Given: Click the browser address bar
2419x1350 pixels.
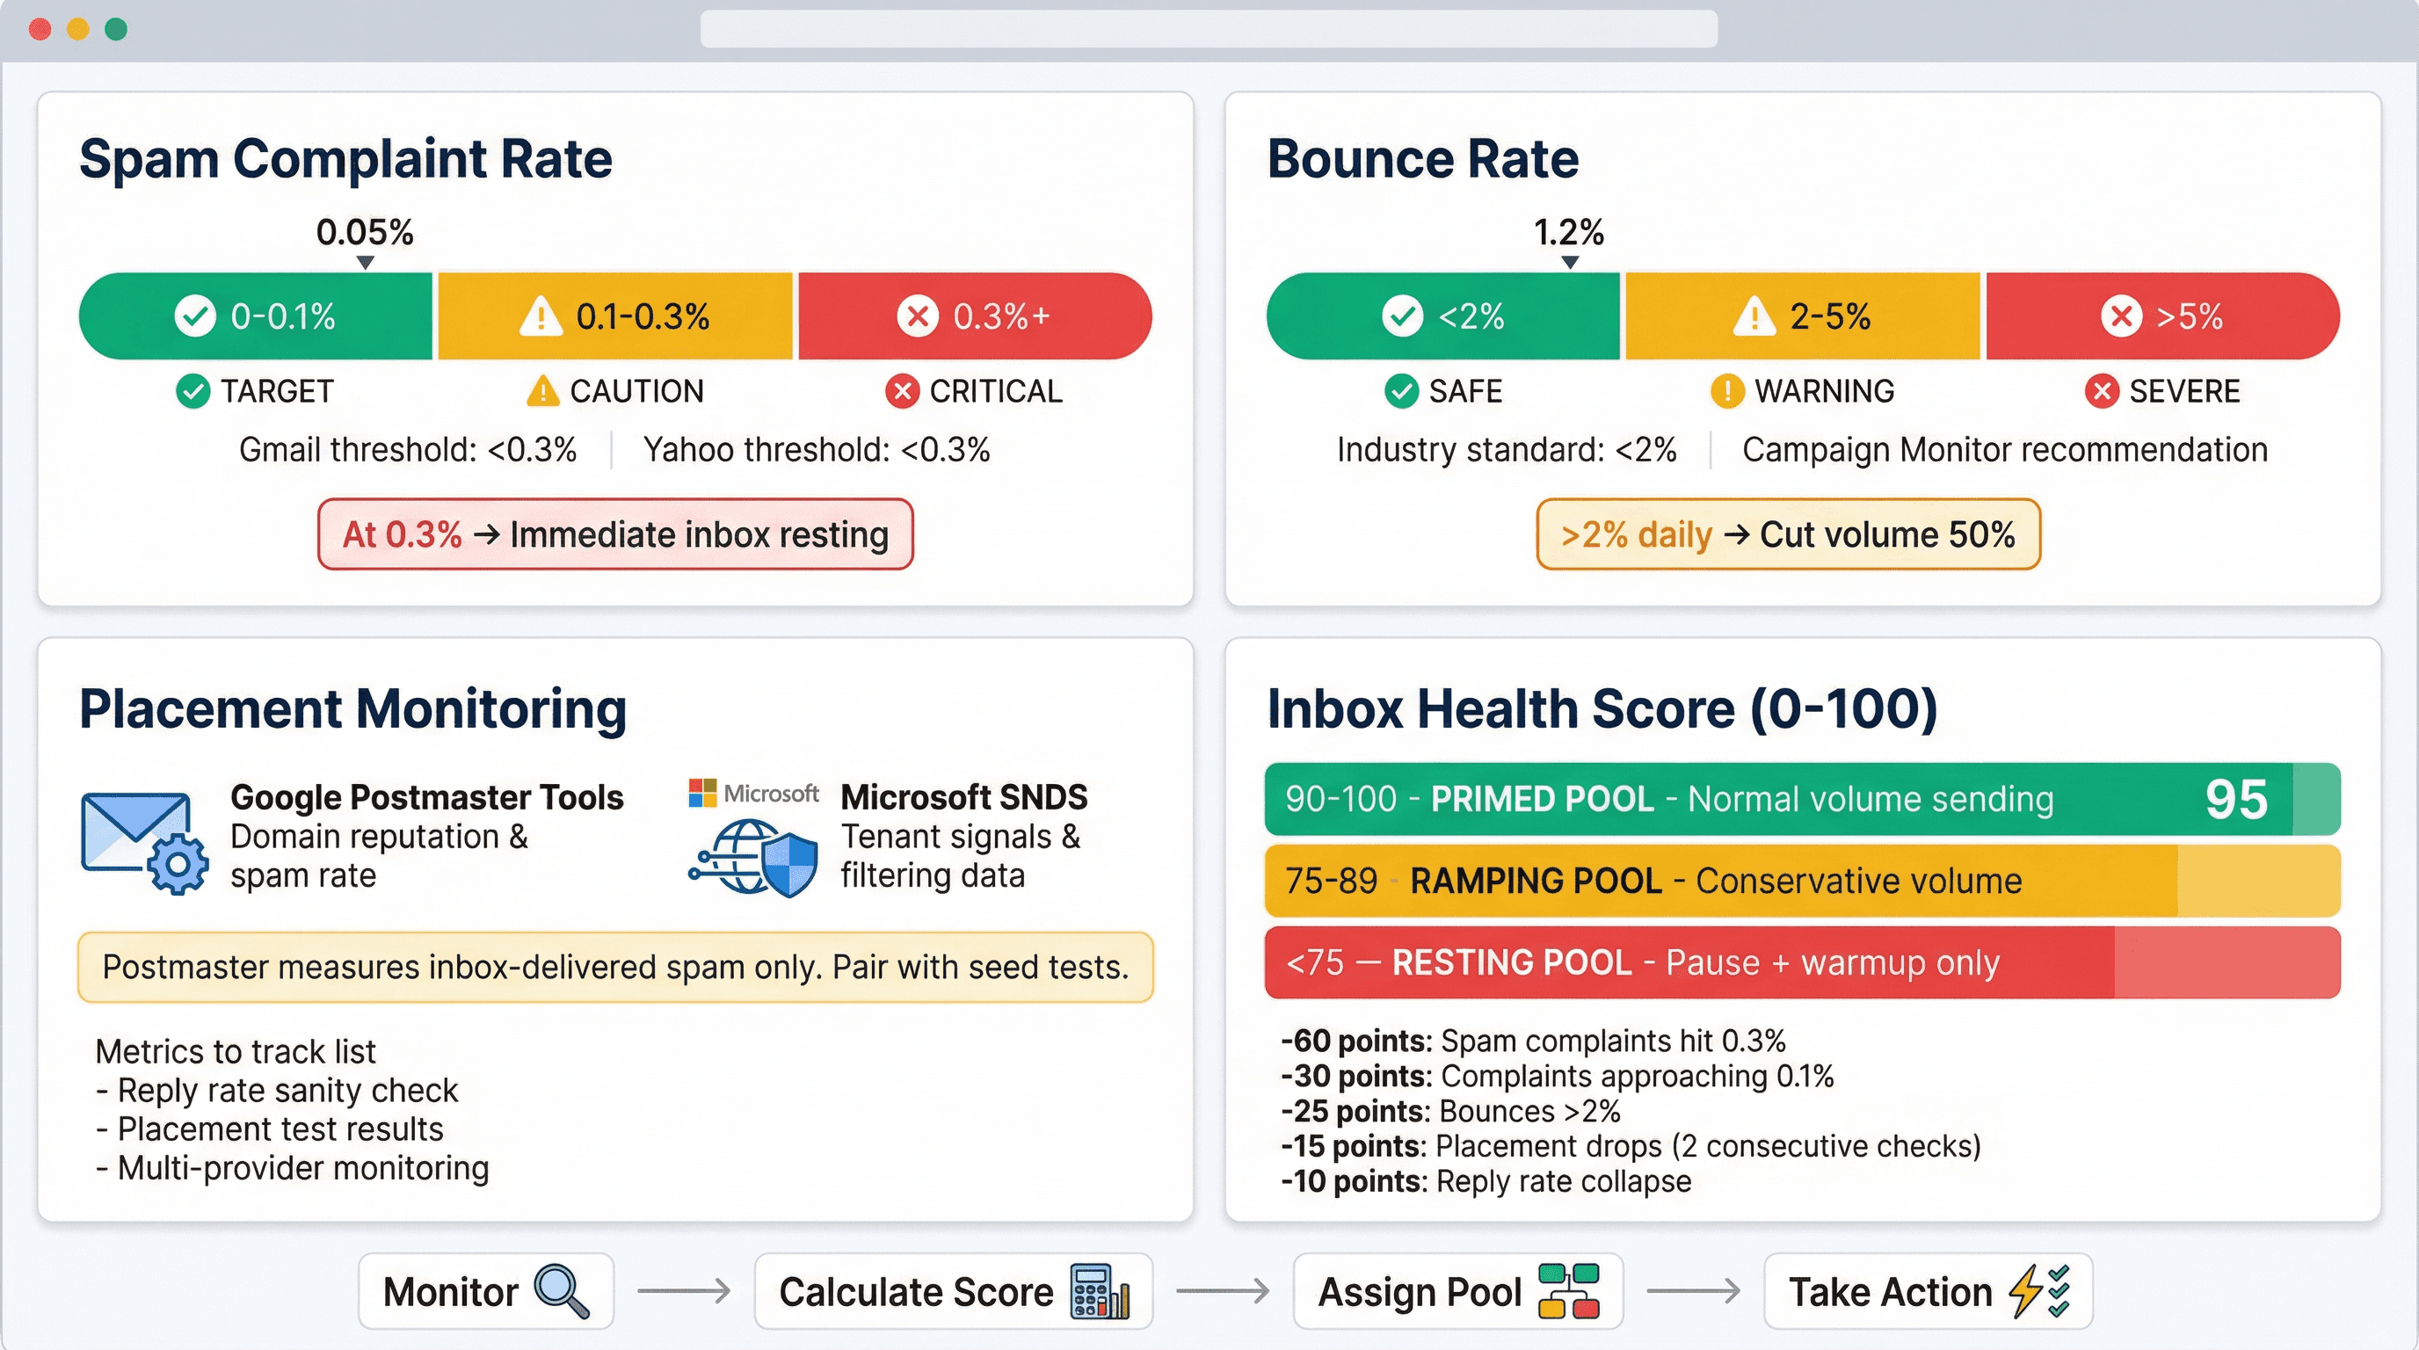Looking at the screenshot, I should (x=1209, y=30).
